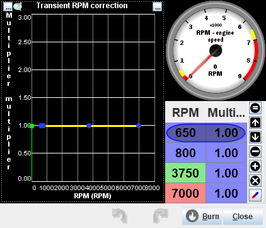
Task: Click the undo arrow icon
Action: click(x=120, y=216)
